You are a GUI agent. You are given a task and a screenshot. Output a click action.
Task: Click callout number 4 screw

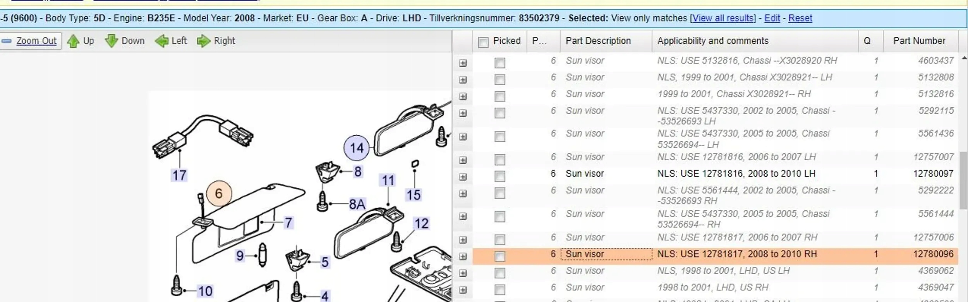click(325, 296)
